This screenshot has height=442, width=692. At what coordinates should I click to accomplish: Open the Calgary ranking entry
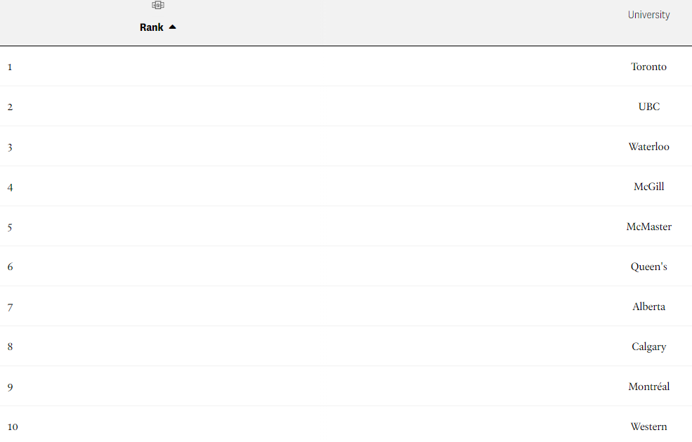coord(648,347)
